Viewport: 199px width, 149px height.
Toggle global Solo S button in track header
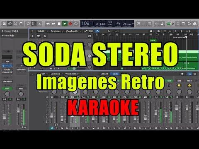pos(45,36)
